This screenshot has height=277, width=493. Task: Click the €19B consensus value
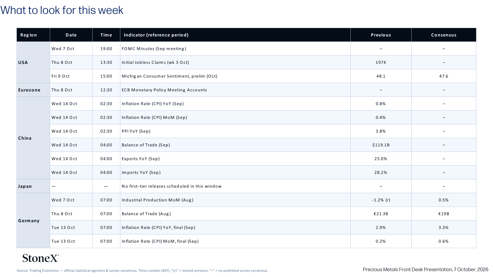444,214
